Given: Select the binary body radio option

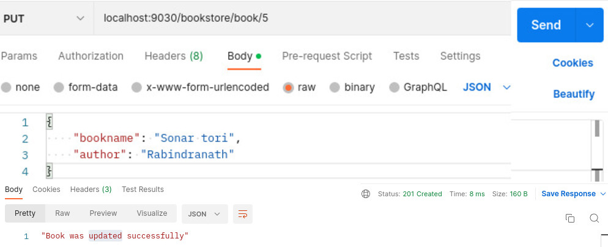Looking at the screenshot, I should pos(335,87).
